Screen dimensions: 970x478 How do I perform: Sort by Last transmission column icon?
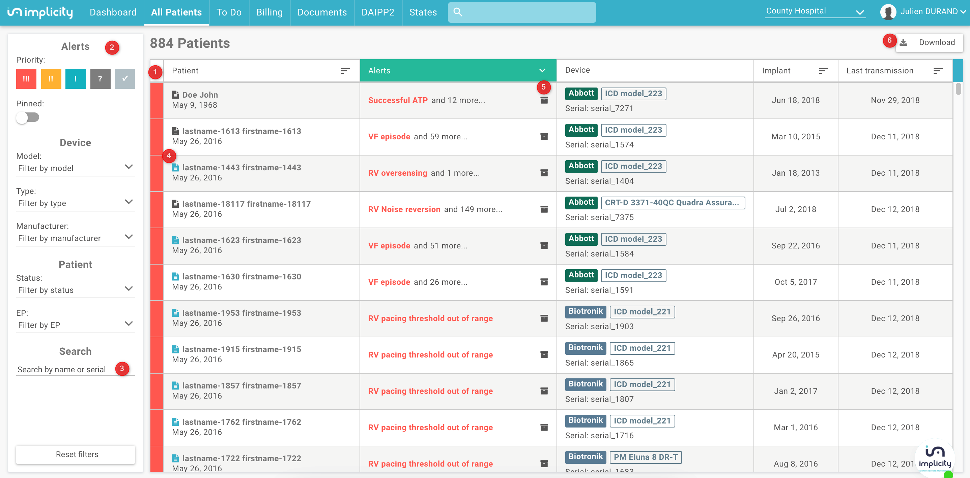tap(938, 71)
